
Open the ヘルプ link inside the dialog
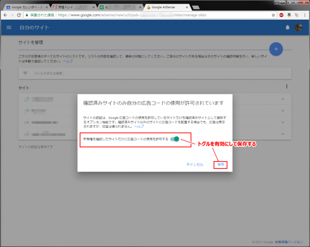pyautogui.click(x=139, y=126)
